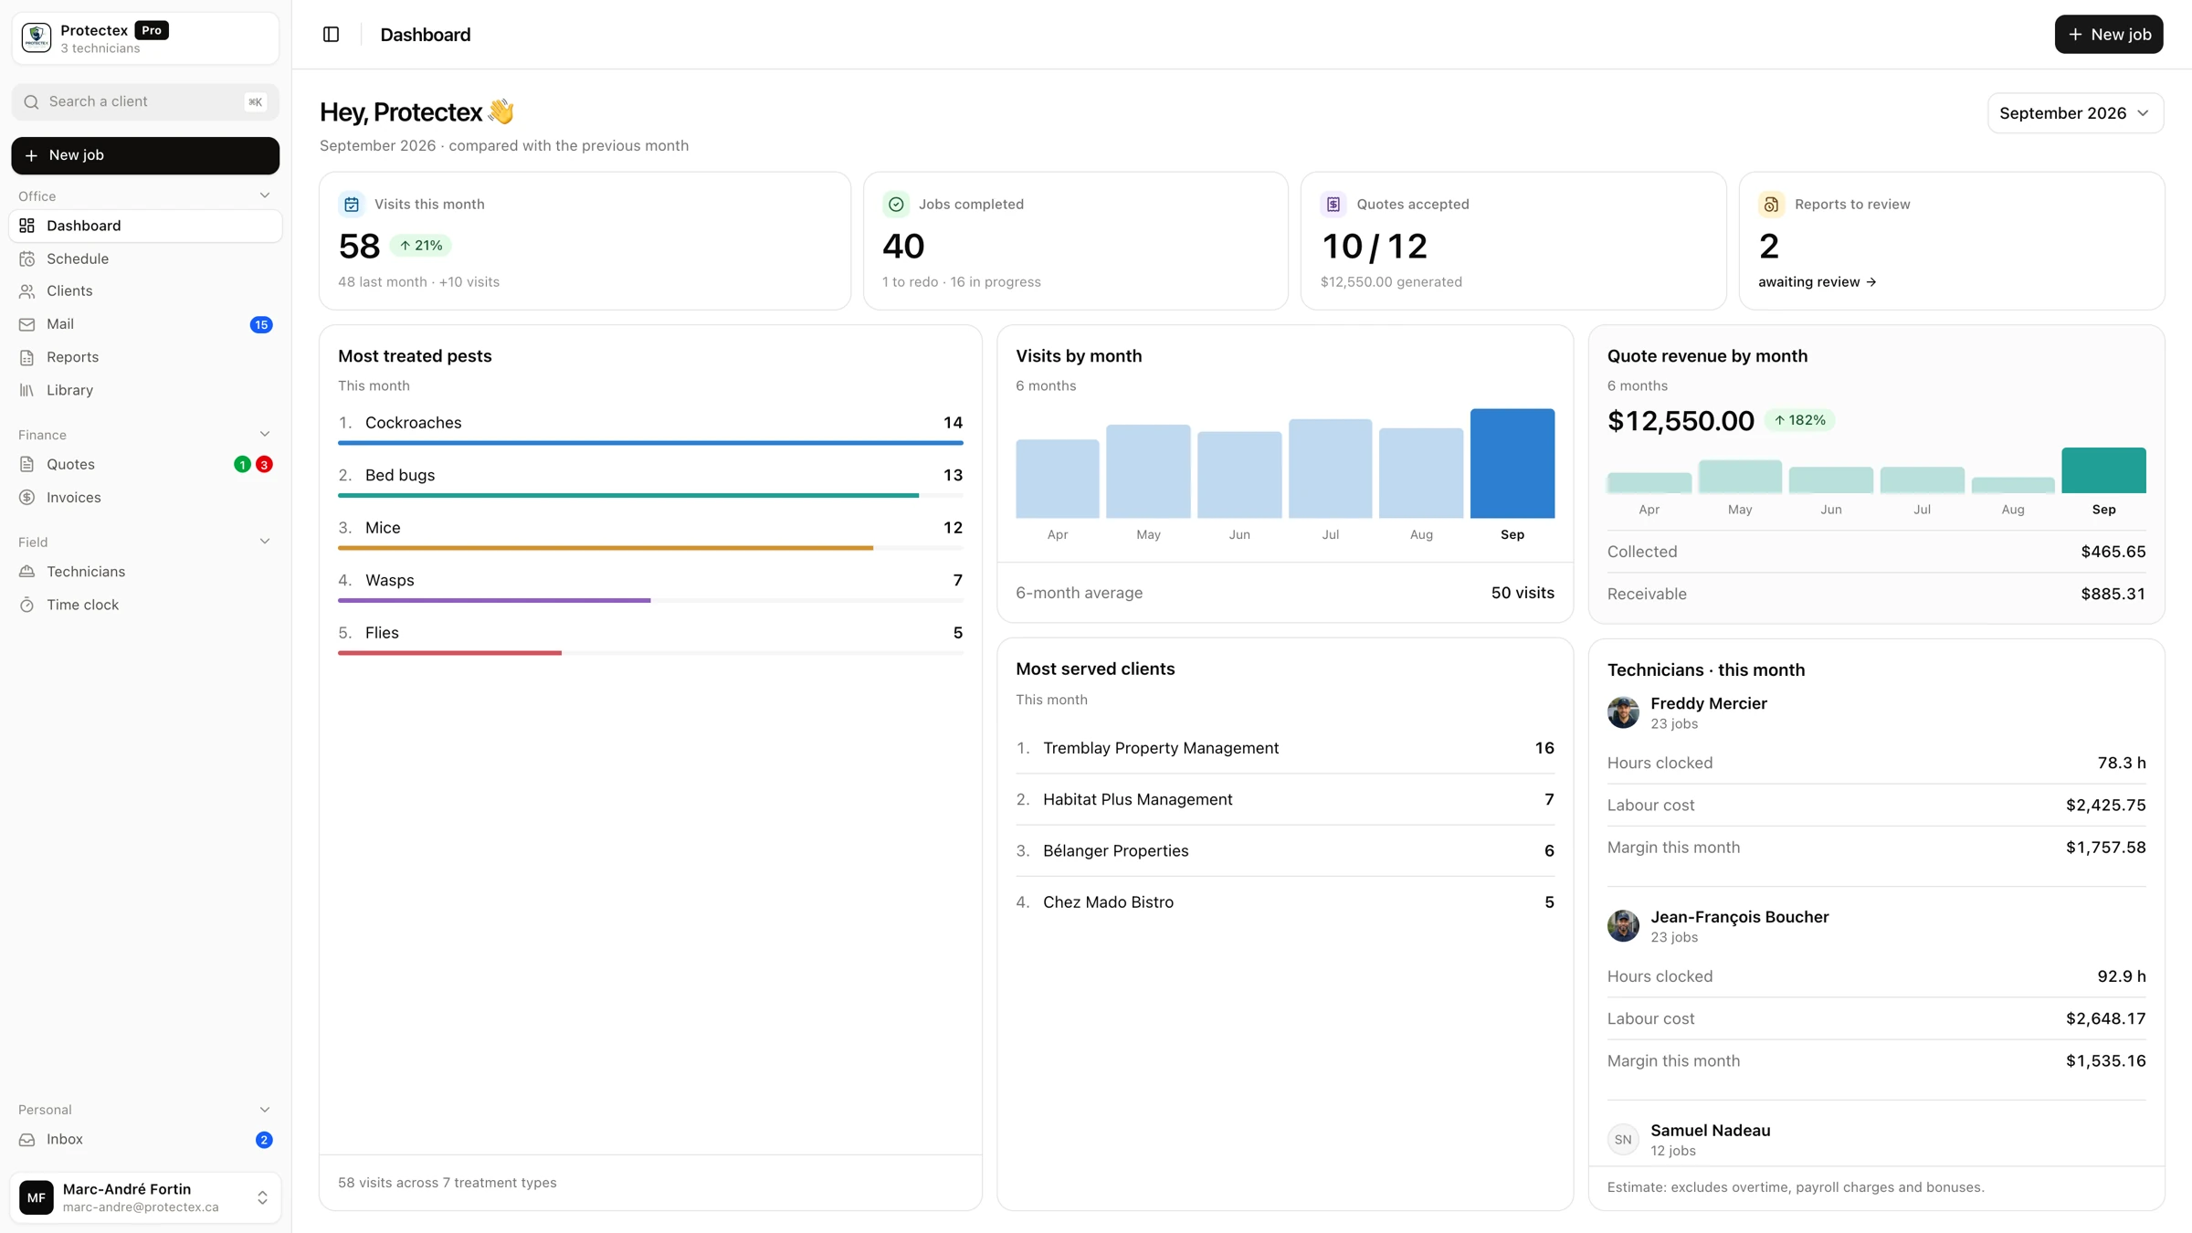Screen dimensions: 2192x1233
Task: Go to Clients page
Action: [x=145, y=291]
